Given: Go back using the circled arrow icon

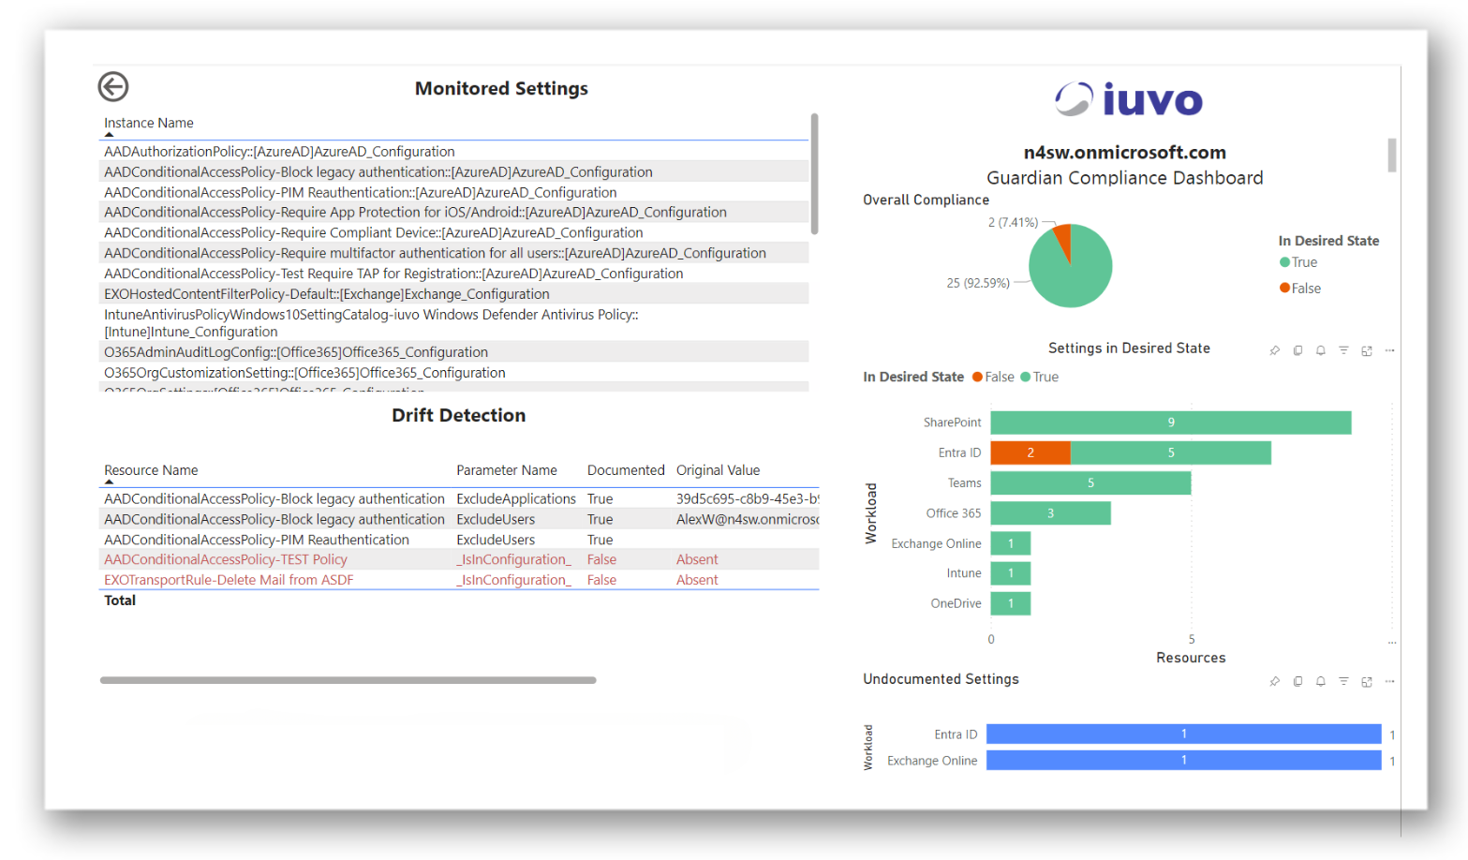Looking at the screenshot, I should (x=113, y=87).
